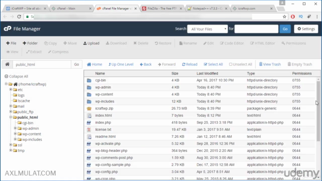The width and height of the screenshot is (322, 181).
Task: Click the Edit toolbar button
Action: pyautogui.click(x=208, y=43)
